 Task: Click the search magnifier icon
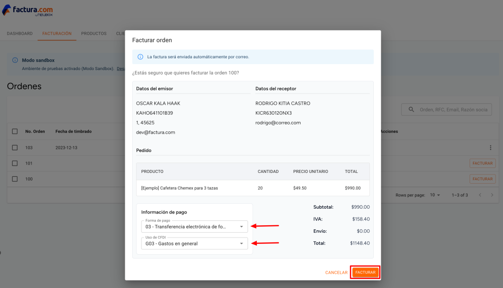click(411, 109)
